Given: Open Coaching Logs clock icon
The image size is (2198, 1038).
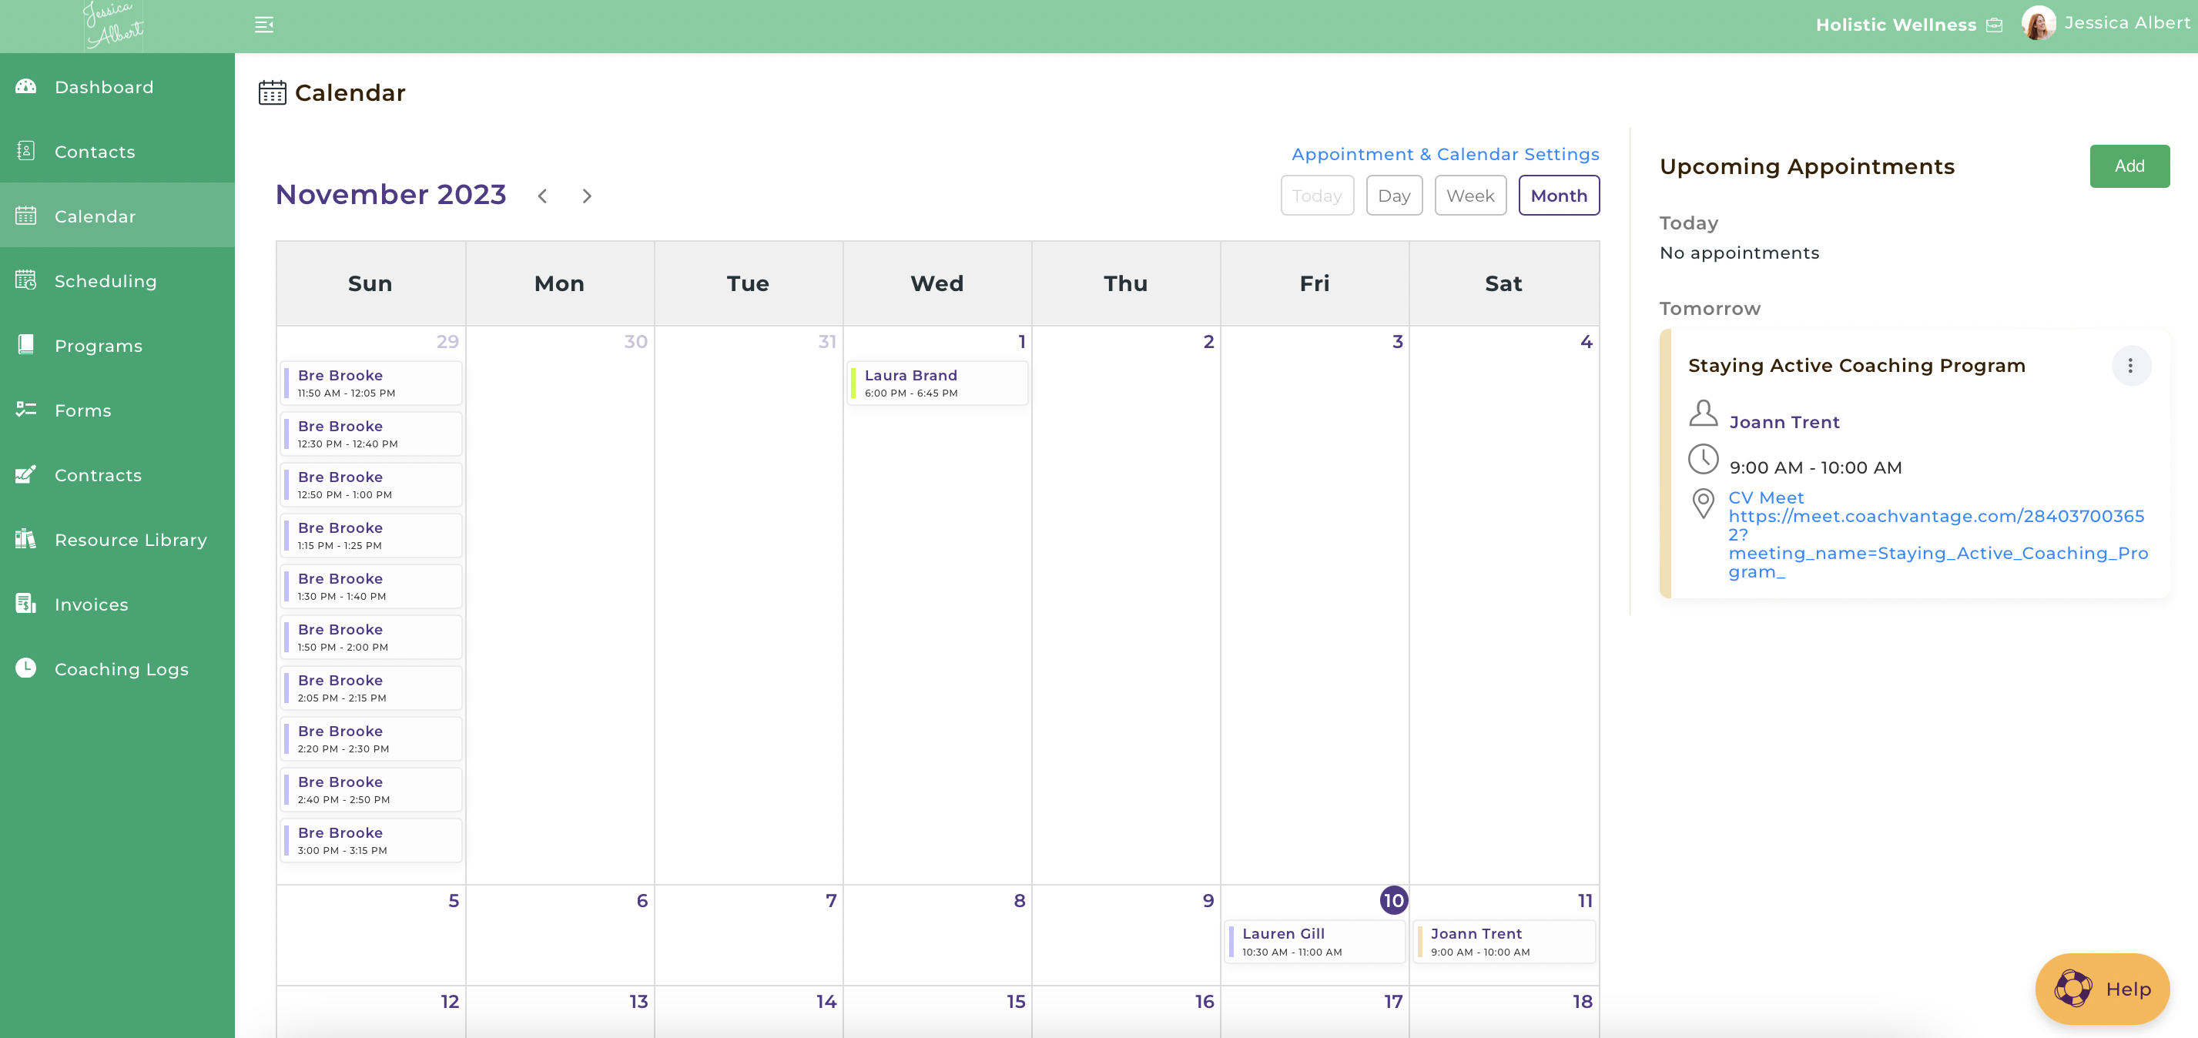Looking at the screenshot, I should (26, 668).
